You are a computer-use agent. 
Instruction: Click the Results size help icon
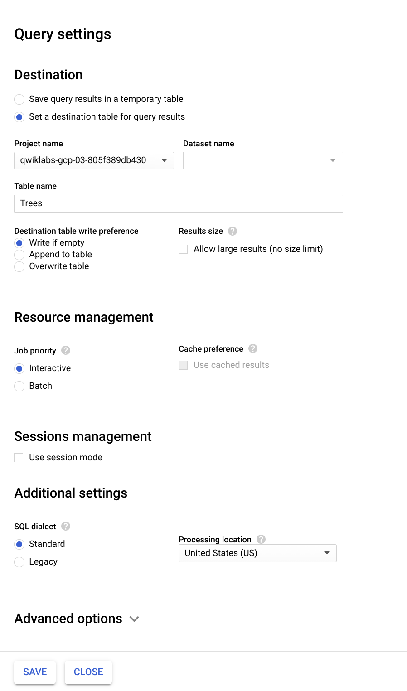click(x=233, y=231)
